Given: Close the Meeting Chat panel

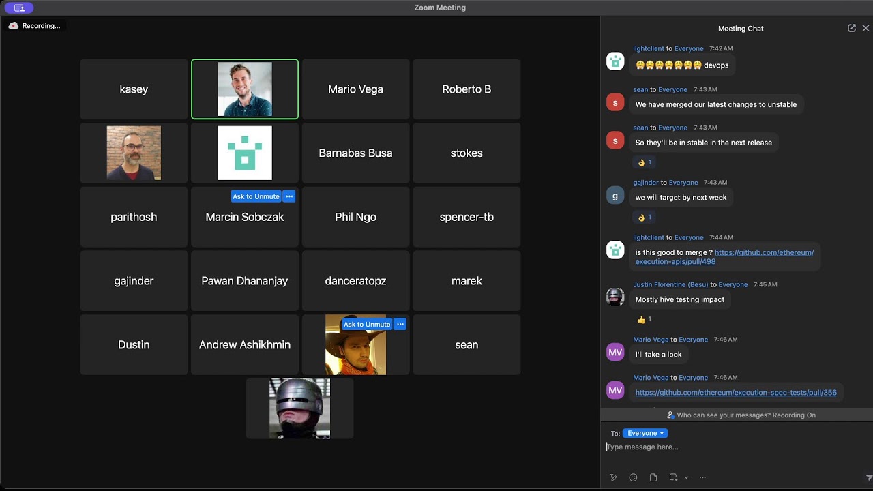Looking at the screenshot, I should [865, 28].
